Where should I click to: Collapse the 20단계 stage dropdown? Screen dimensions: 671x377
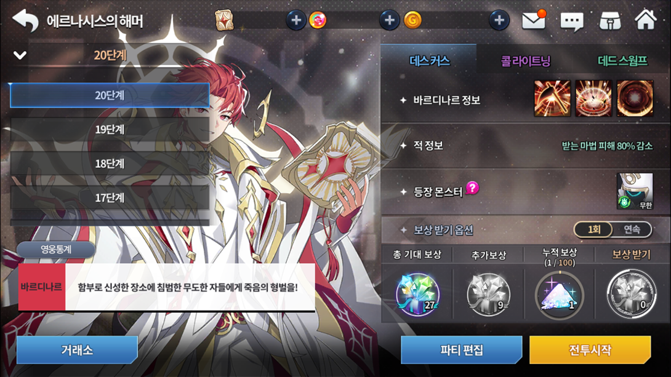20,55
